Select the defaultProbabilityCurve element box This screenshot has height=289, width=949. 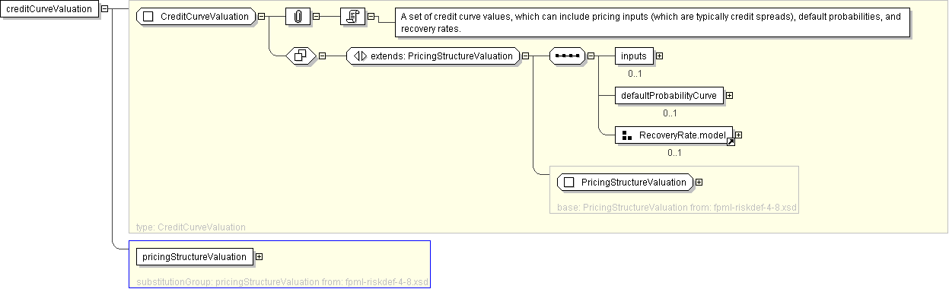(669, 95)
